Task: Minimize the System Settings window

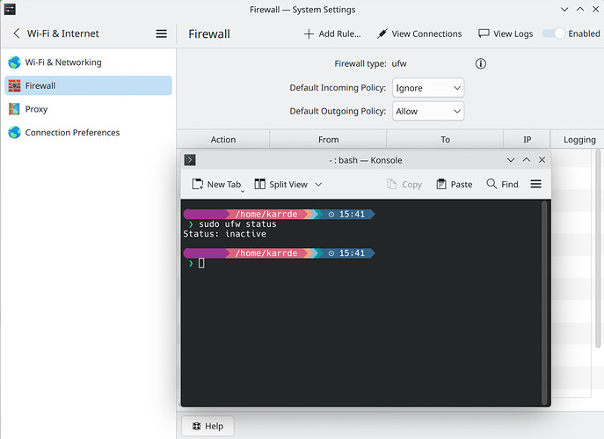Action: 564,10
